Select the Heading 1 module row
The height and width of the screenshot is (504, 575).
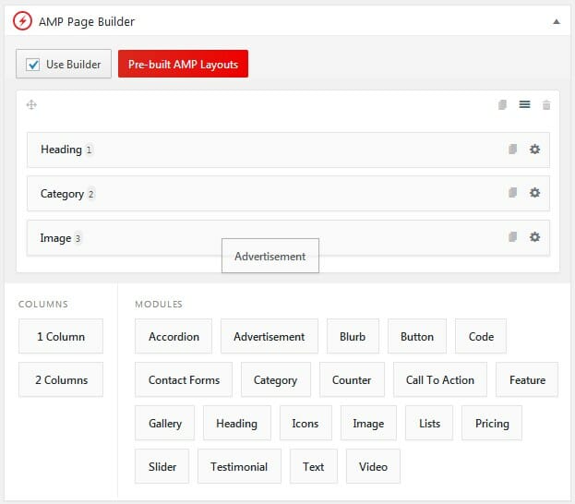pyautogui.click(x=288, y=150)
